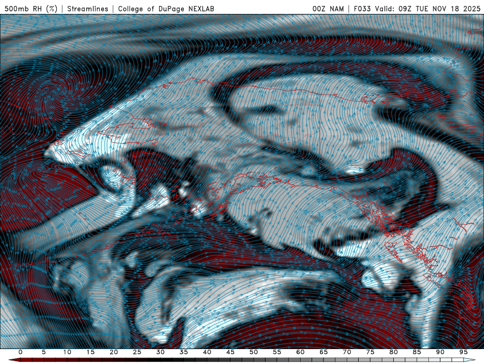The width and height of the screenshot is (484, 363).
Task: Select the colorbar label "5"
Action: (44, 352)
